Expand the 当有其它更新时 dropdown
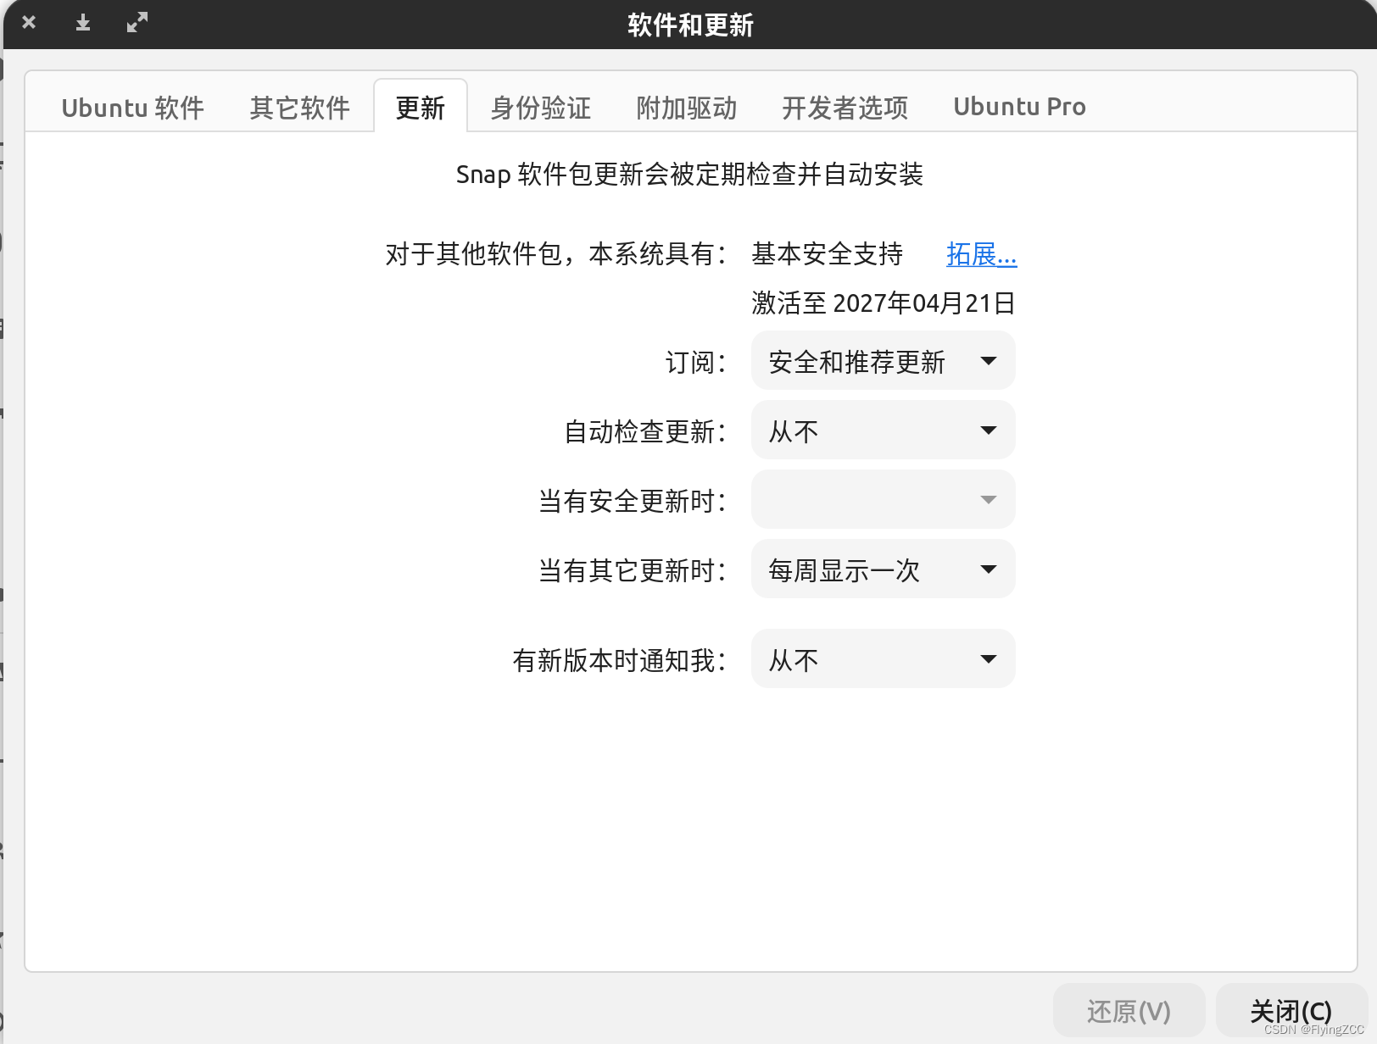The height and width of the screenshot is (1044, 1377). click(x=883, y=569)
